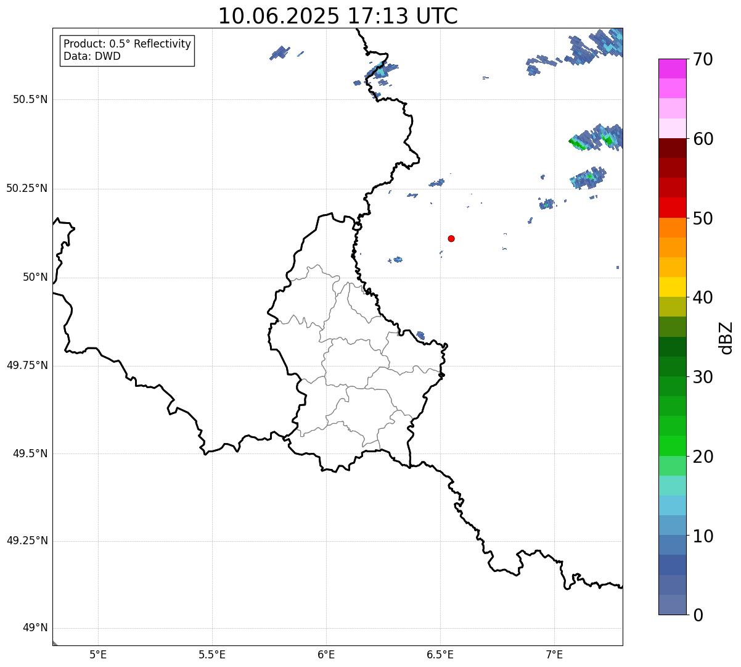Select the bright red swatch above 50
The height and width of the screenshot is (667, 741).
[x=672, y=208]
